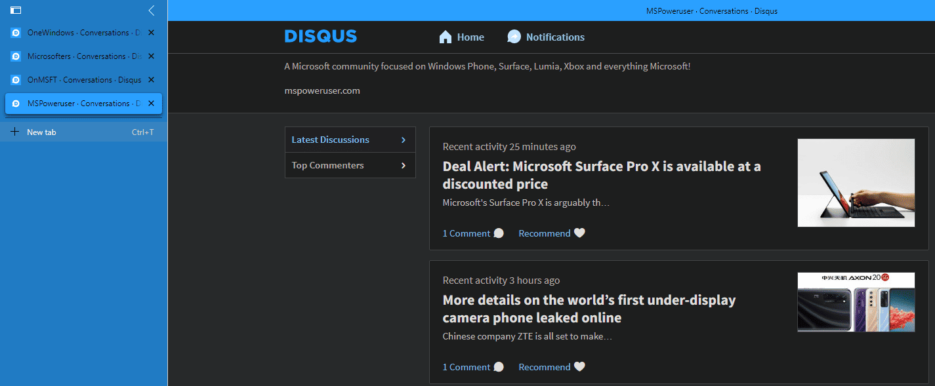The image size is (935, 386).
Task: Click the OnMSFT tab favicon
Action: pyautogui.click(x=16, y=80)
